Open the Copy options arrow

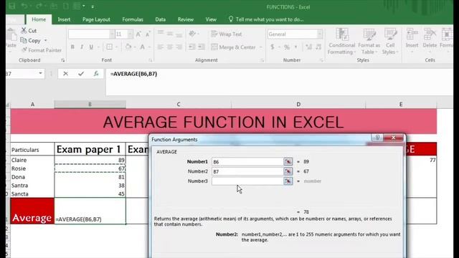(46, 40)
